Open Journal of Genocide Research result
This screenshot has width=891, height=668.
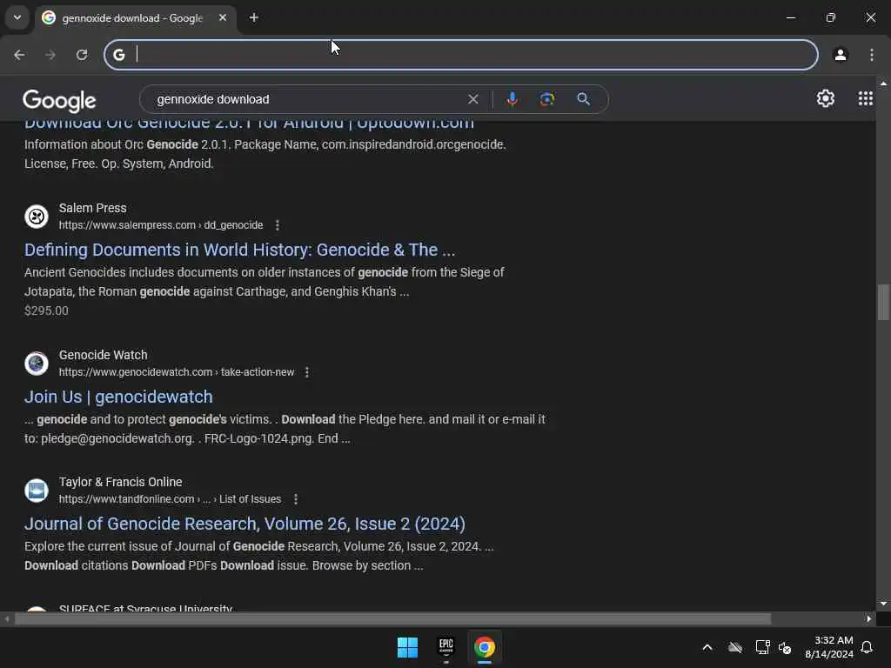[x=245, y=524]
